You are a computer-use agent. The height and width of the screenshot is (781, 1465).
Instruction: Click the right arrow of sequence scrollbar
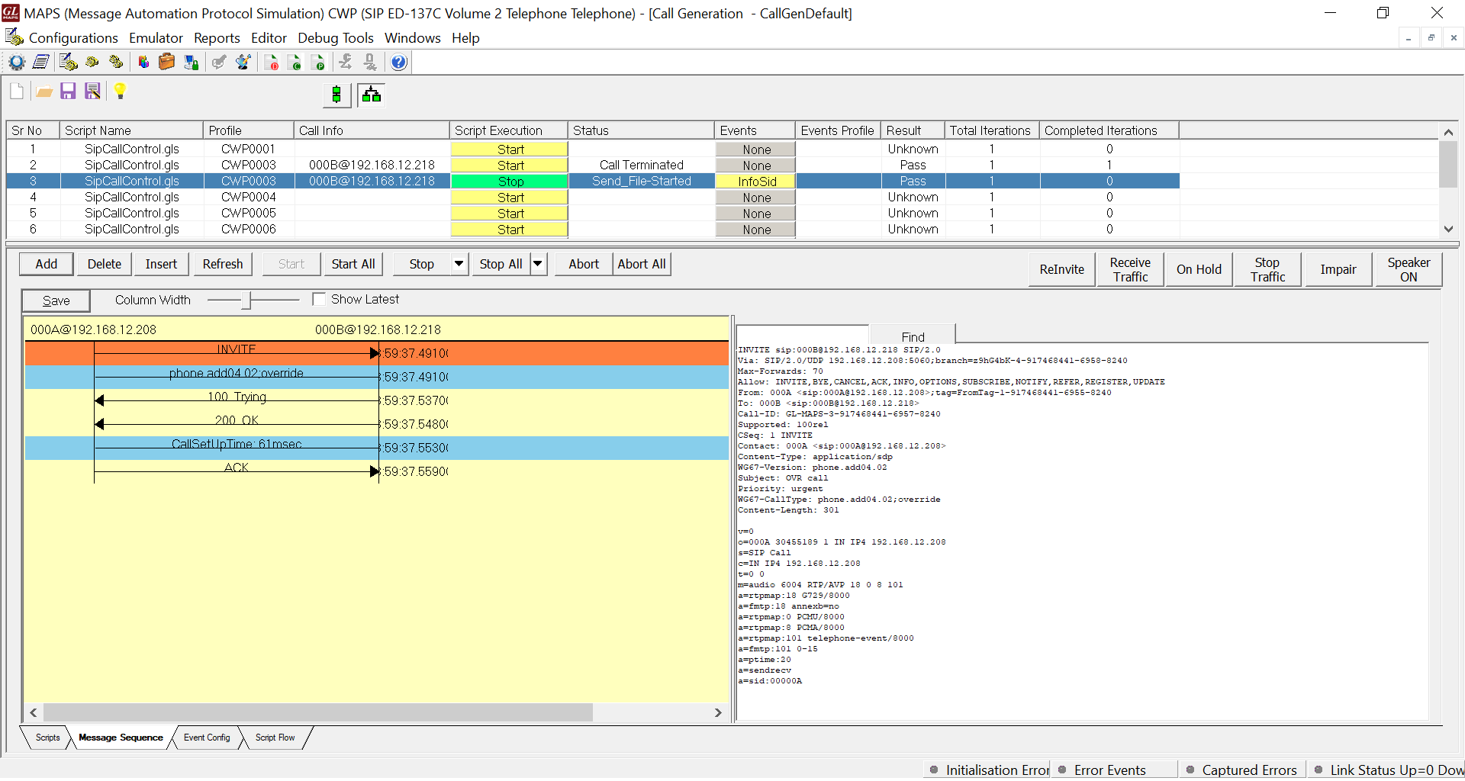pos(718,712)
